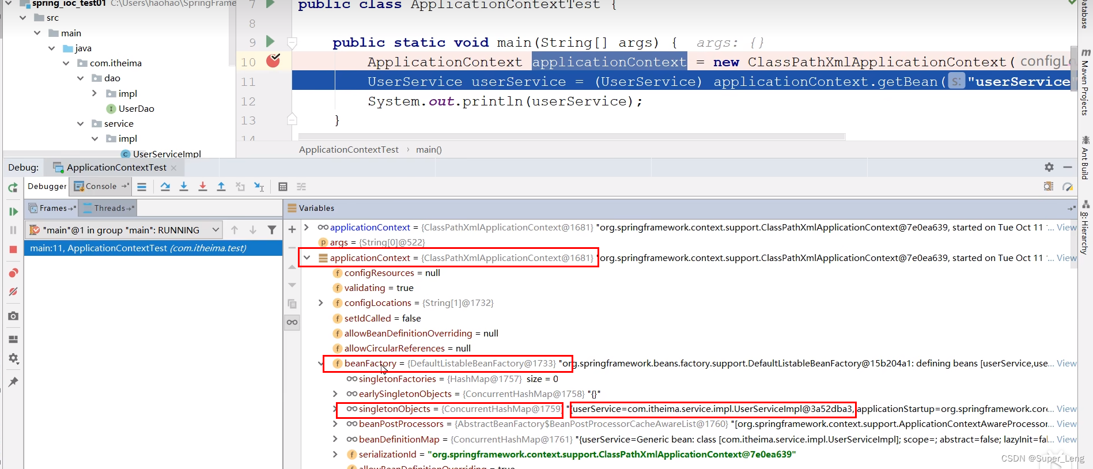This screenshot has width=1093, height=469.
Task: Expand the beanPostProcessors entry
Action: pyautogui.click(x=335, y=423)
